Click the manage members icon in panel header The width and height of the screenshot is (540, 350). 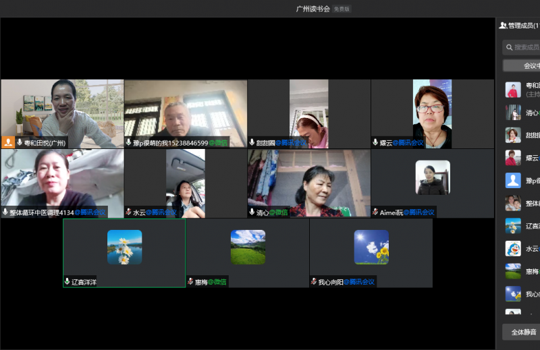503,26
